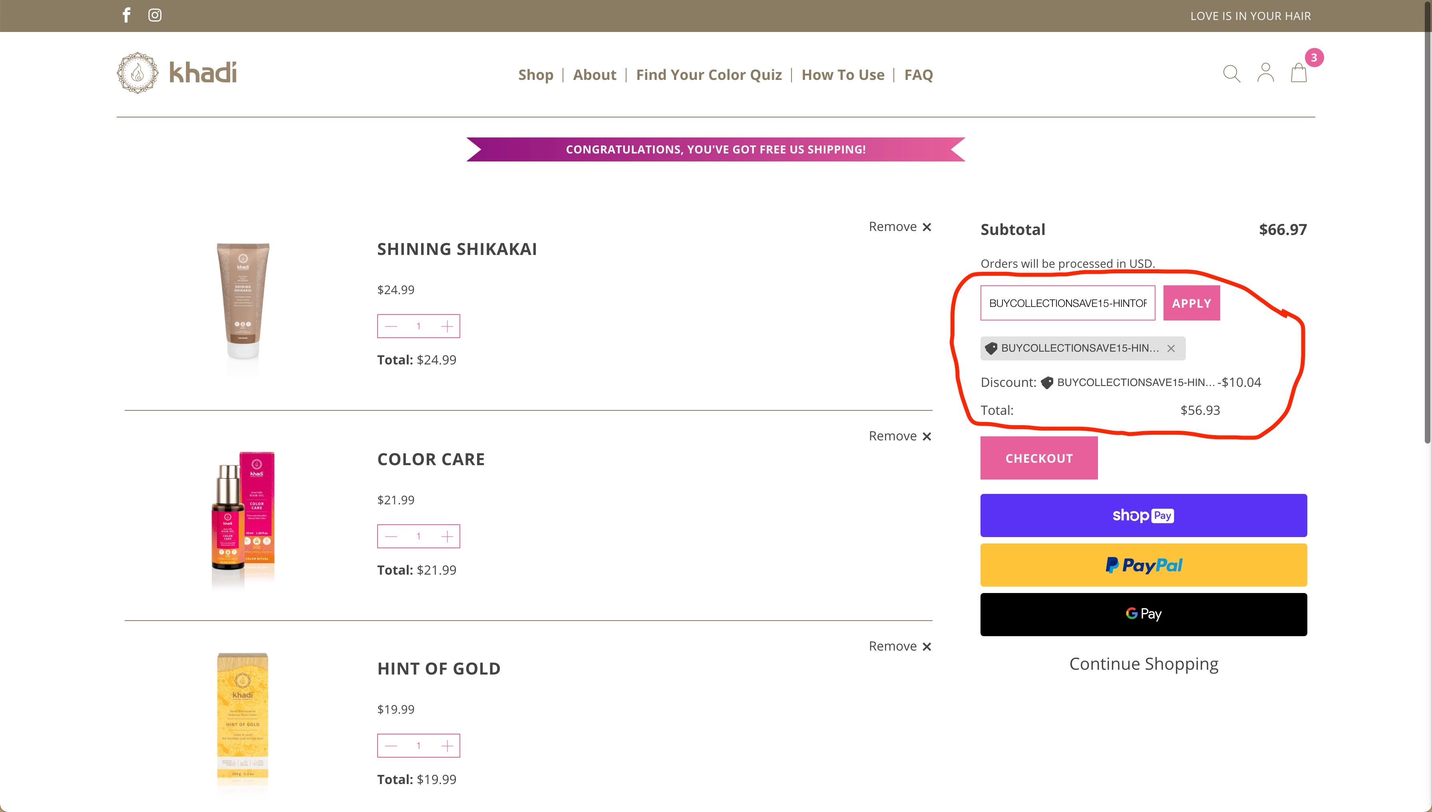This screenshot has height=812, width=1432.
Task: Increase Shining Shikakai quantity
Action: point(447,326)
